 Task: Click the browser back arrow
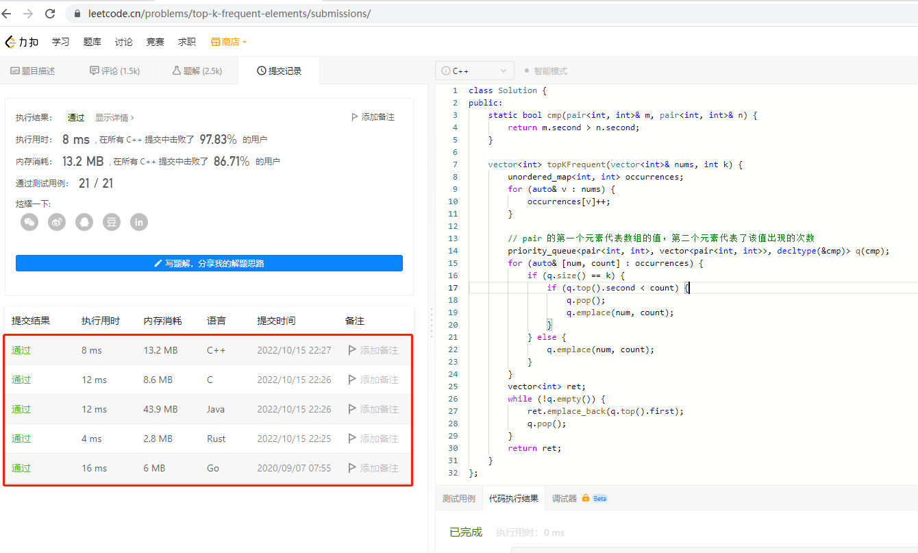click(7, 13)
